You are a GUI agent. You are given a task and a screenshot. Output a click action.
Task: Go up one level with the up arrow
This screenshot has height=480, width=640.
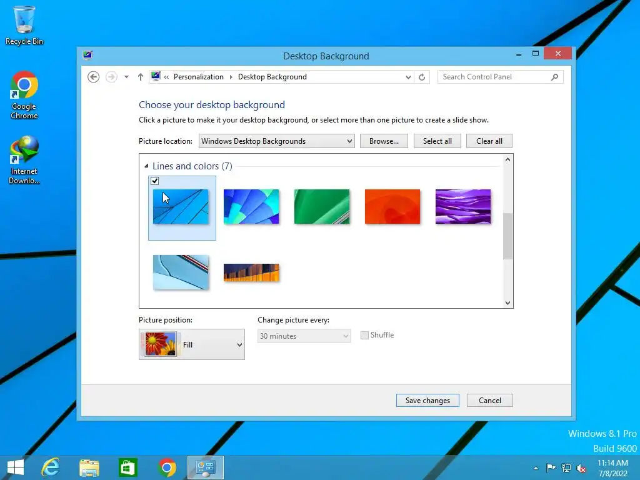coord(141,77)
